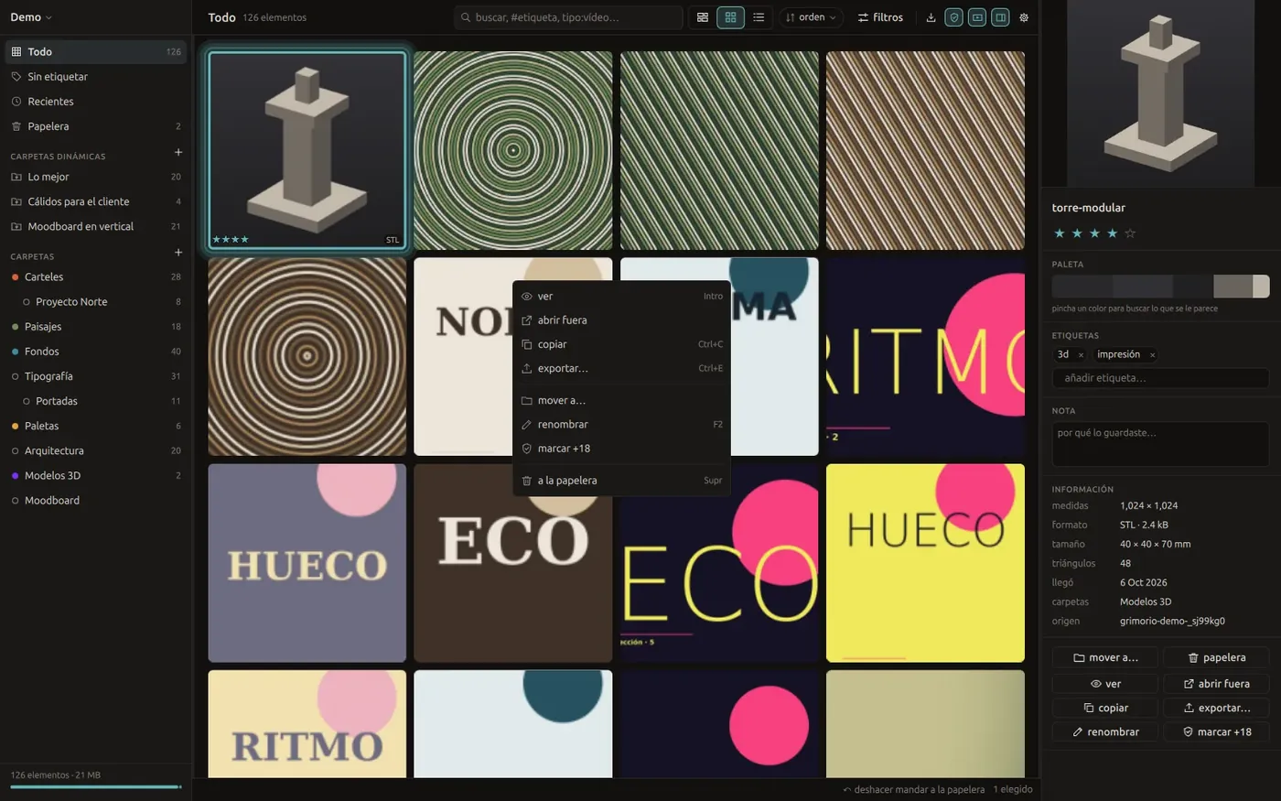Open the orden sort dropdown

[x=812, y=17]
